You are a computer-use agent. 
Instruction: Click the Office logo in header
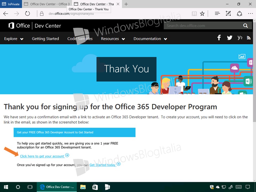[x=19, y=26]
